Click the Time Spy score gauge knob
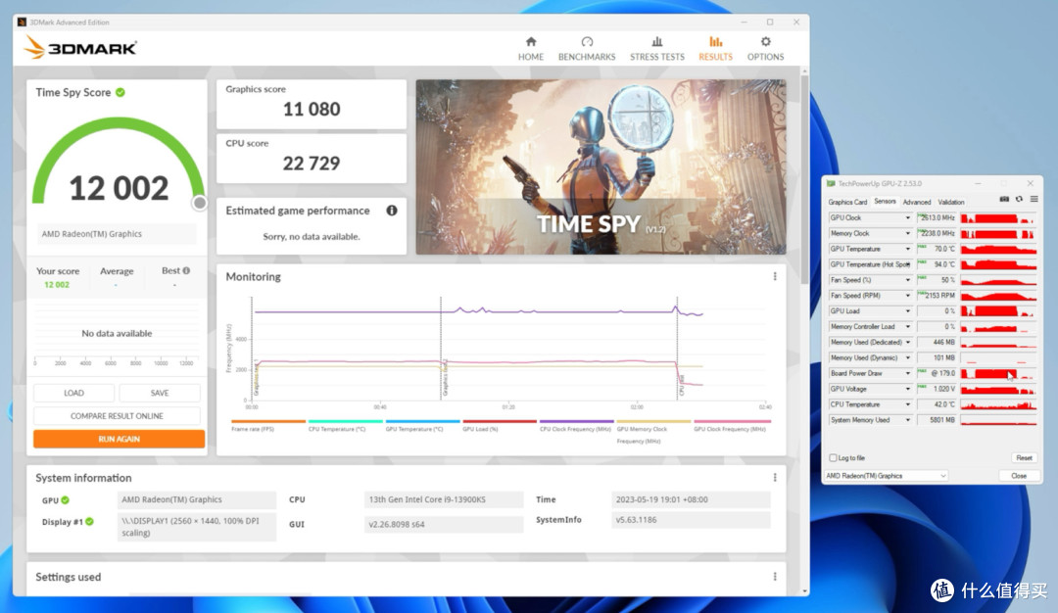The image size is (1058, 613). (x=199, y=203)
